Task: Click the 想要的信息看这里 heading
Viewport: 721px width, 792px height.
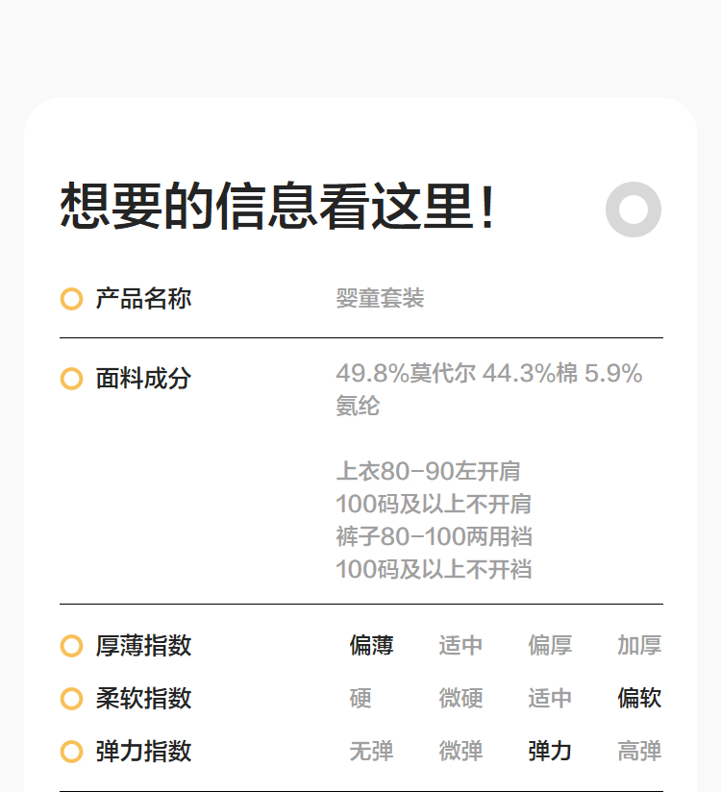Action: click(279, 207)
